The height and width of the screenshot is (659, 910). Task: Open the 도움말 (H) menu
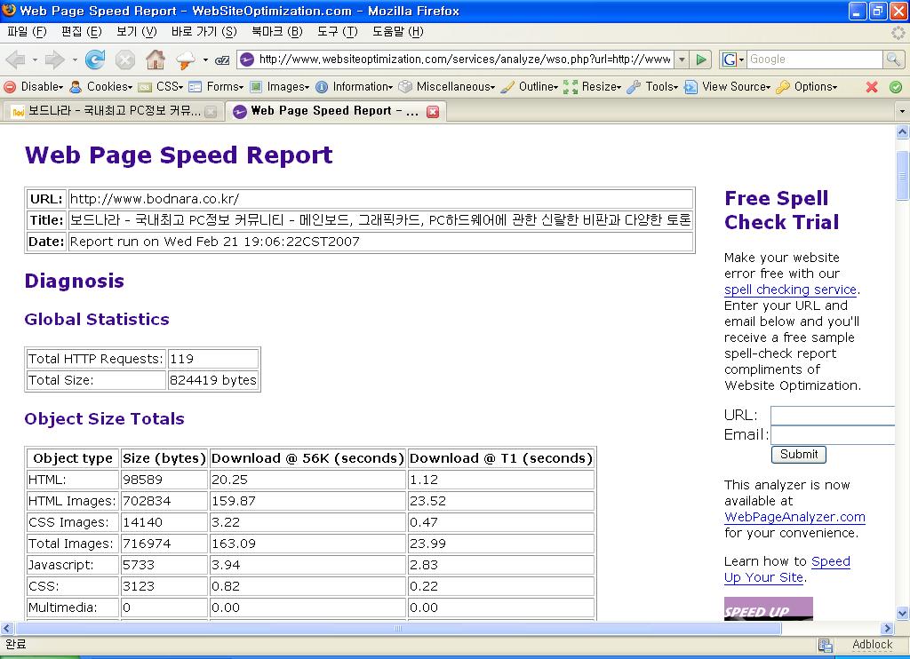coord(398,32)
